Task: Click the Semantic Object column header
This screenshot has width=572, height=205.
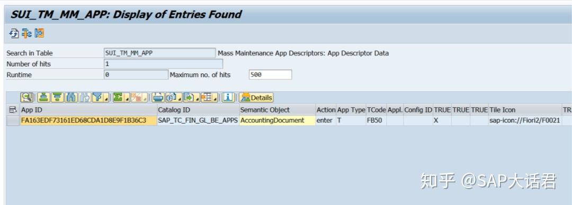Action: pyautogui.click(x=277, y=110)
